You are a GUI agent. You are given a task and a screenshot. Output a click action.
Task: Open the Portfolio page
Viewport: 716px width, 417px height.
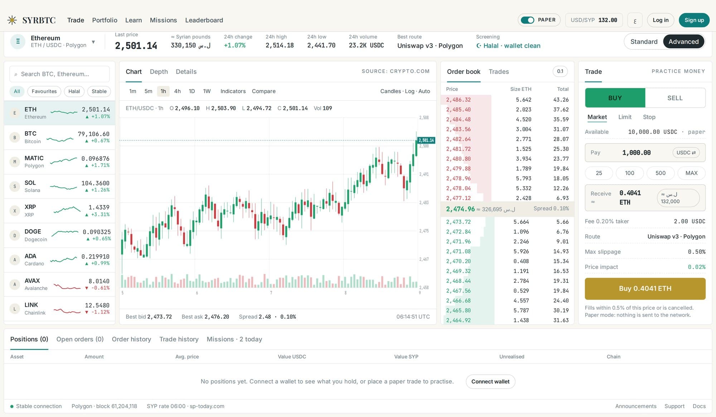pyautogui.click(x=105, y=20)
